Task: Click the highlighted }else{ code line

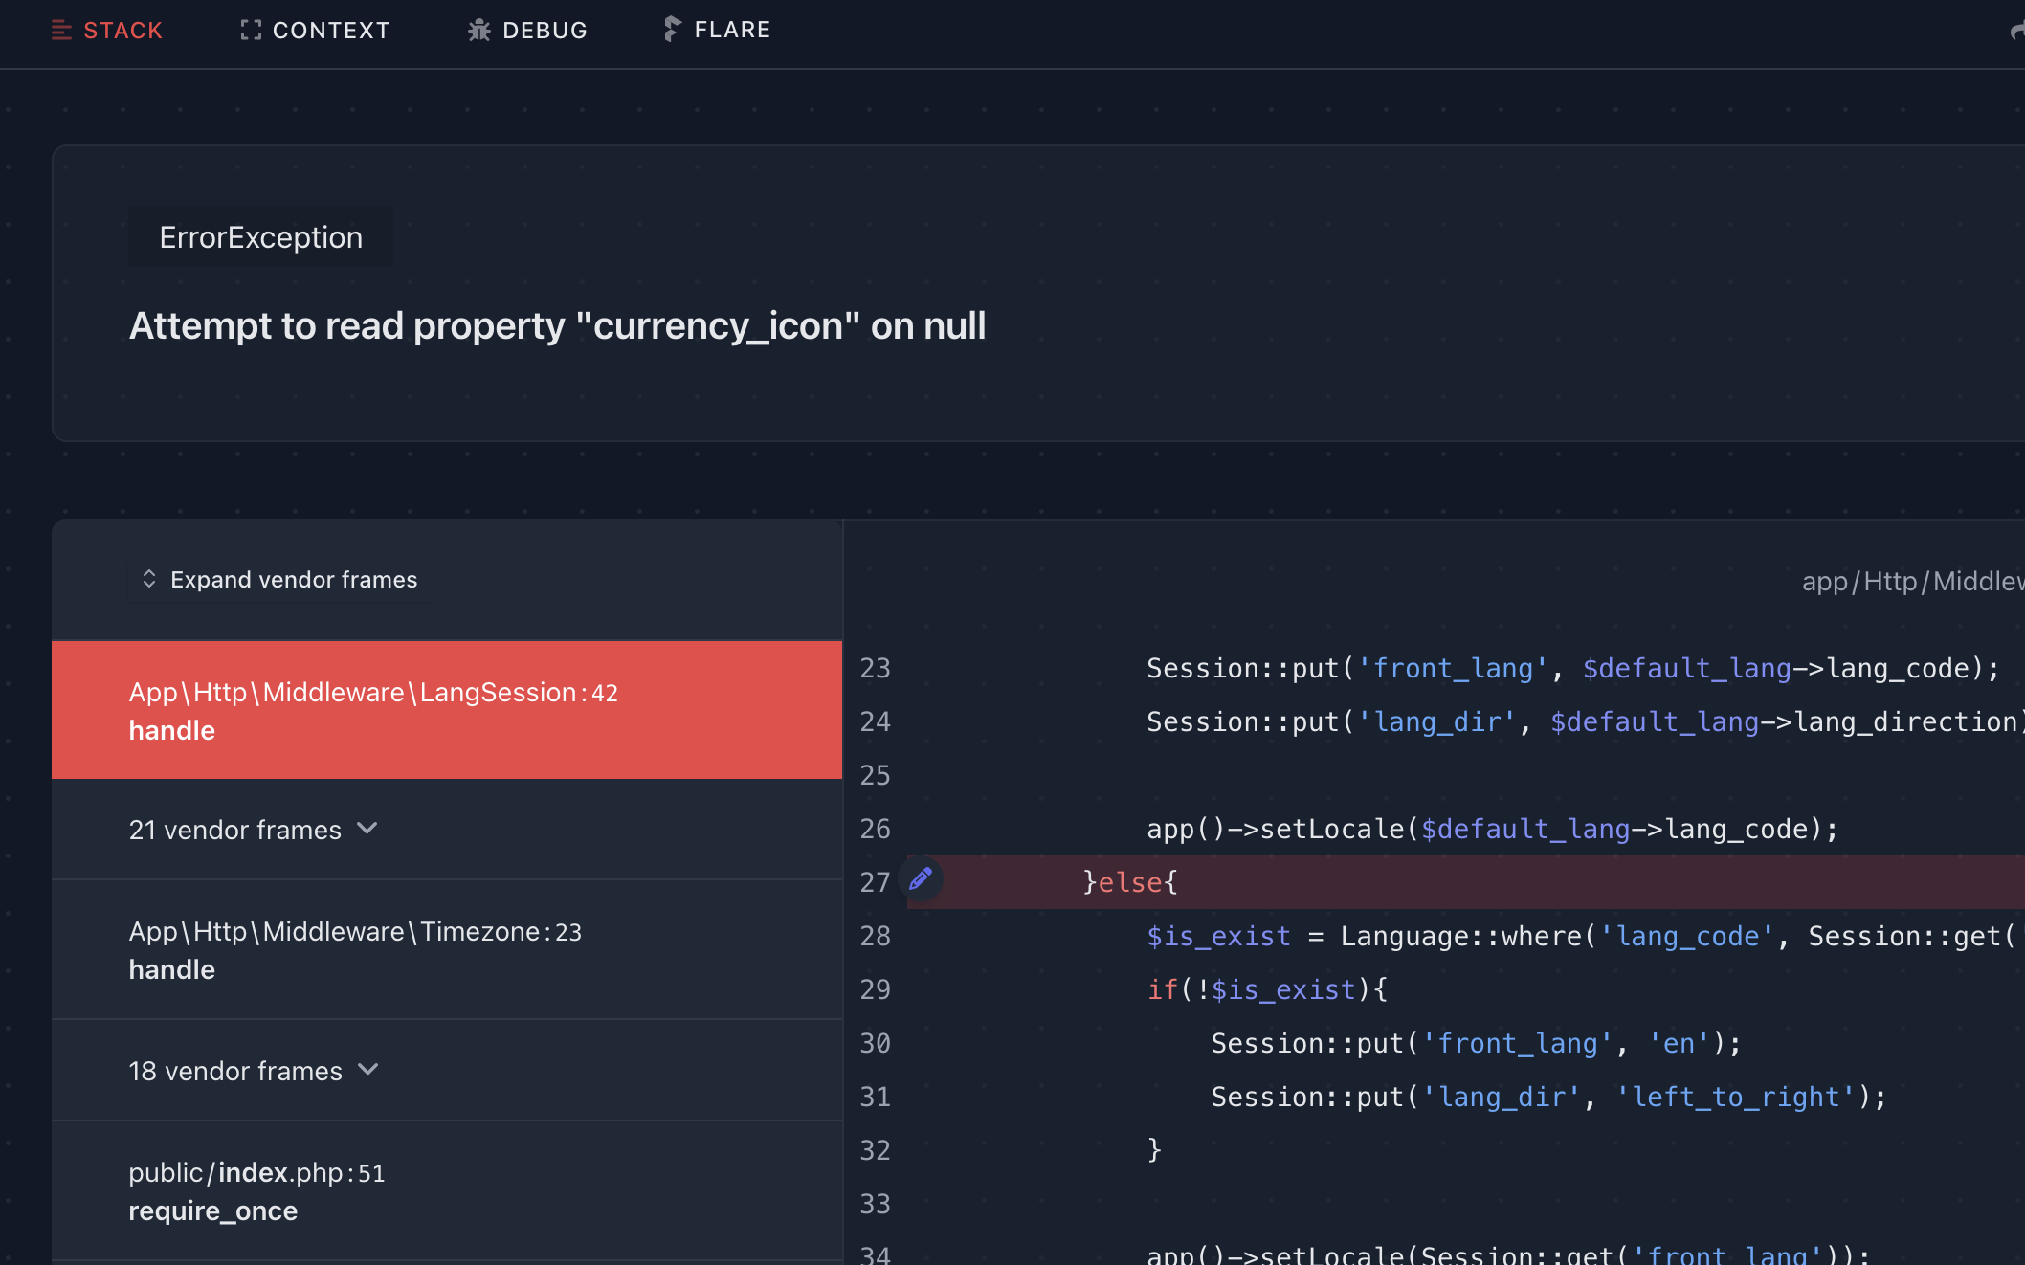Action: 1129,882
